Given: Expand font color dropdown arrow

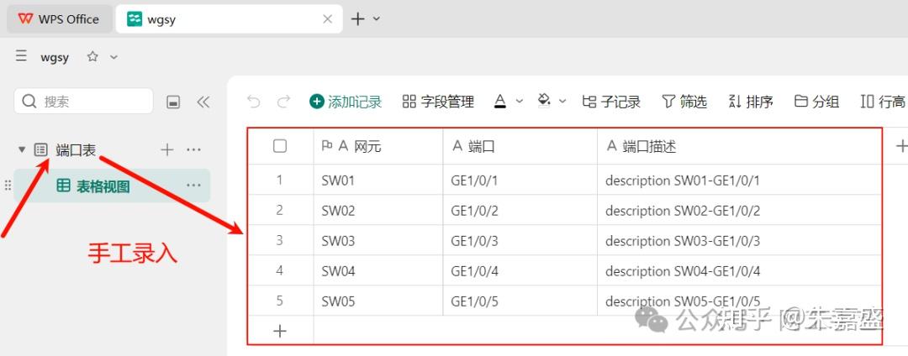Looking at the screenshot, I should [520, 102].
